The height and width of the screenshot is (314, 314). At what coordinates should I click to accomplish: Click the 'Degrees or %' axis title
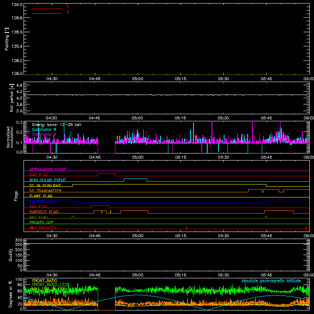pyautogui.click(x=11, y=294)
